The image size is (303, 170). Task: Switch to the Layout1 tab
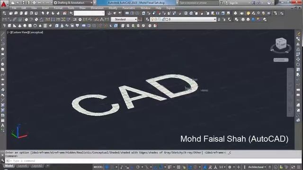tap(23, 166)
